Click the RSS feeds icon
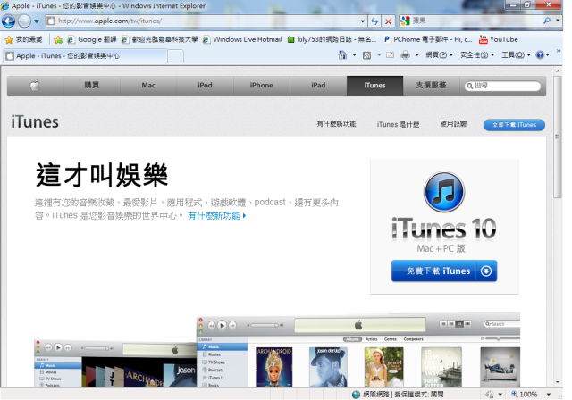Screen dimensions: 572x400 coord(366,55)
